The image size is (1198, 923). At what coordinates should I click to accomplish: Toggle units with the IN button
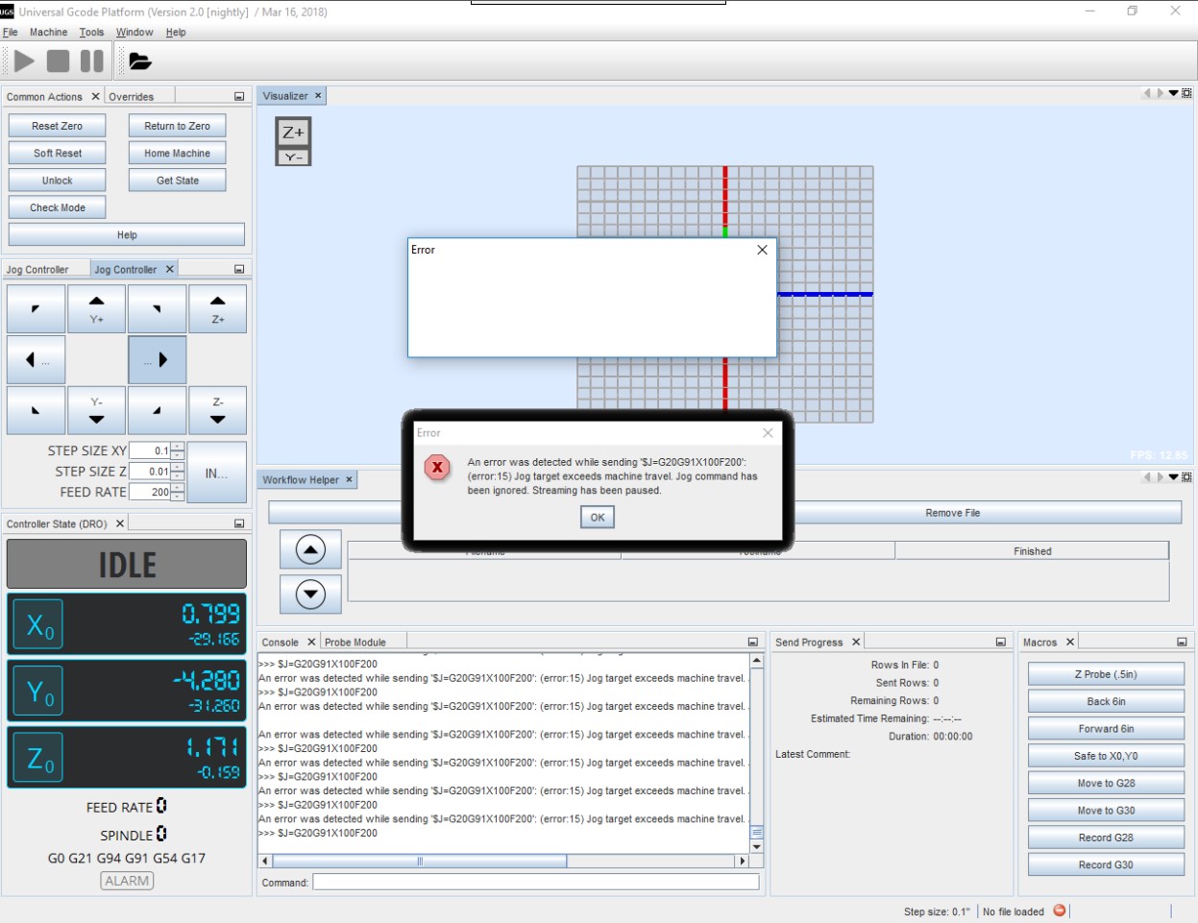(216, 472)
